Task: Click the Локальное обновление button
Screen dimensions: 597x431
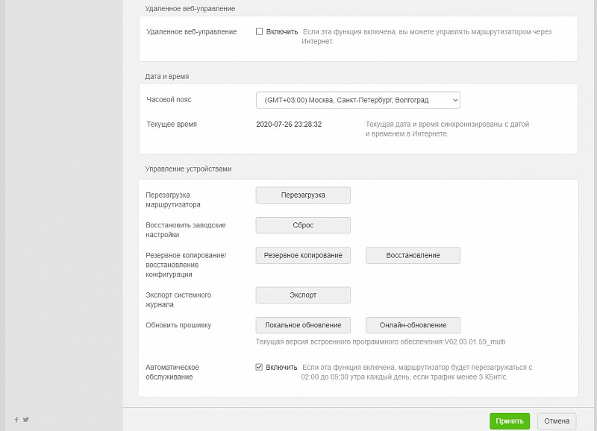Action: pyautogui.click(x=303, y=325)
